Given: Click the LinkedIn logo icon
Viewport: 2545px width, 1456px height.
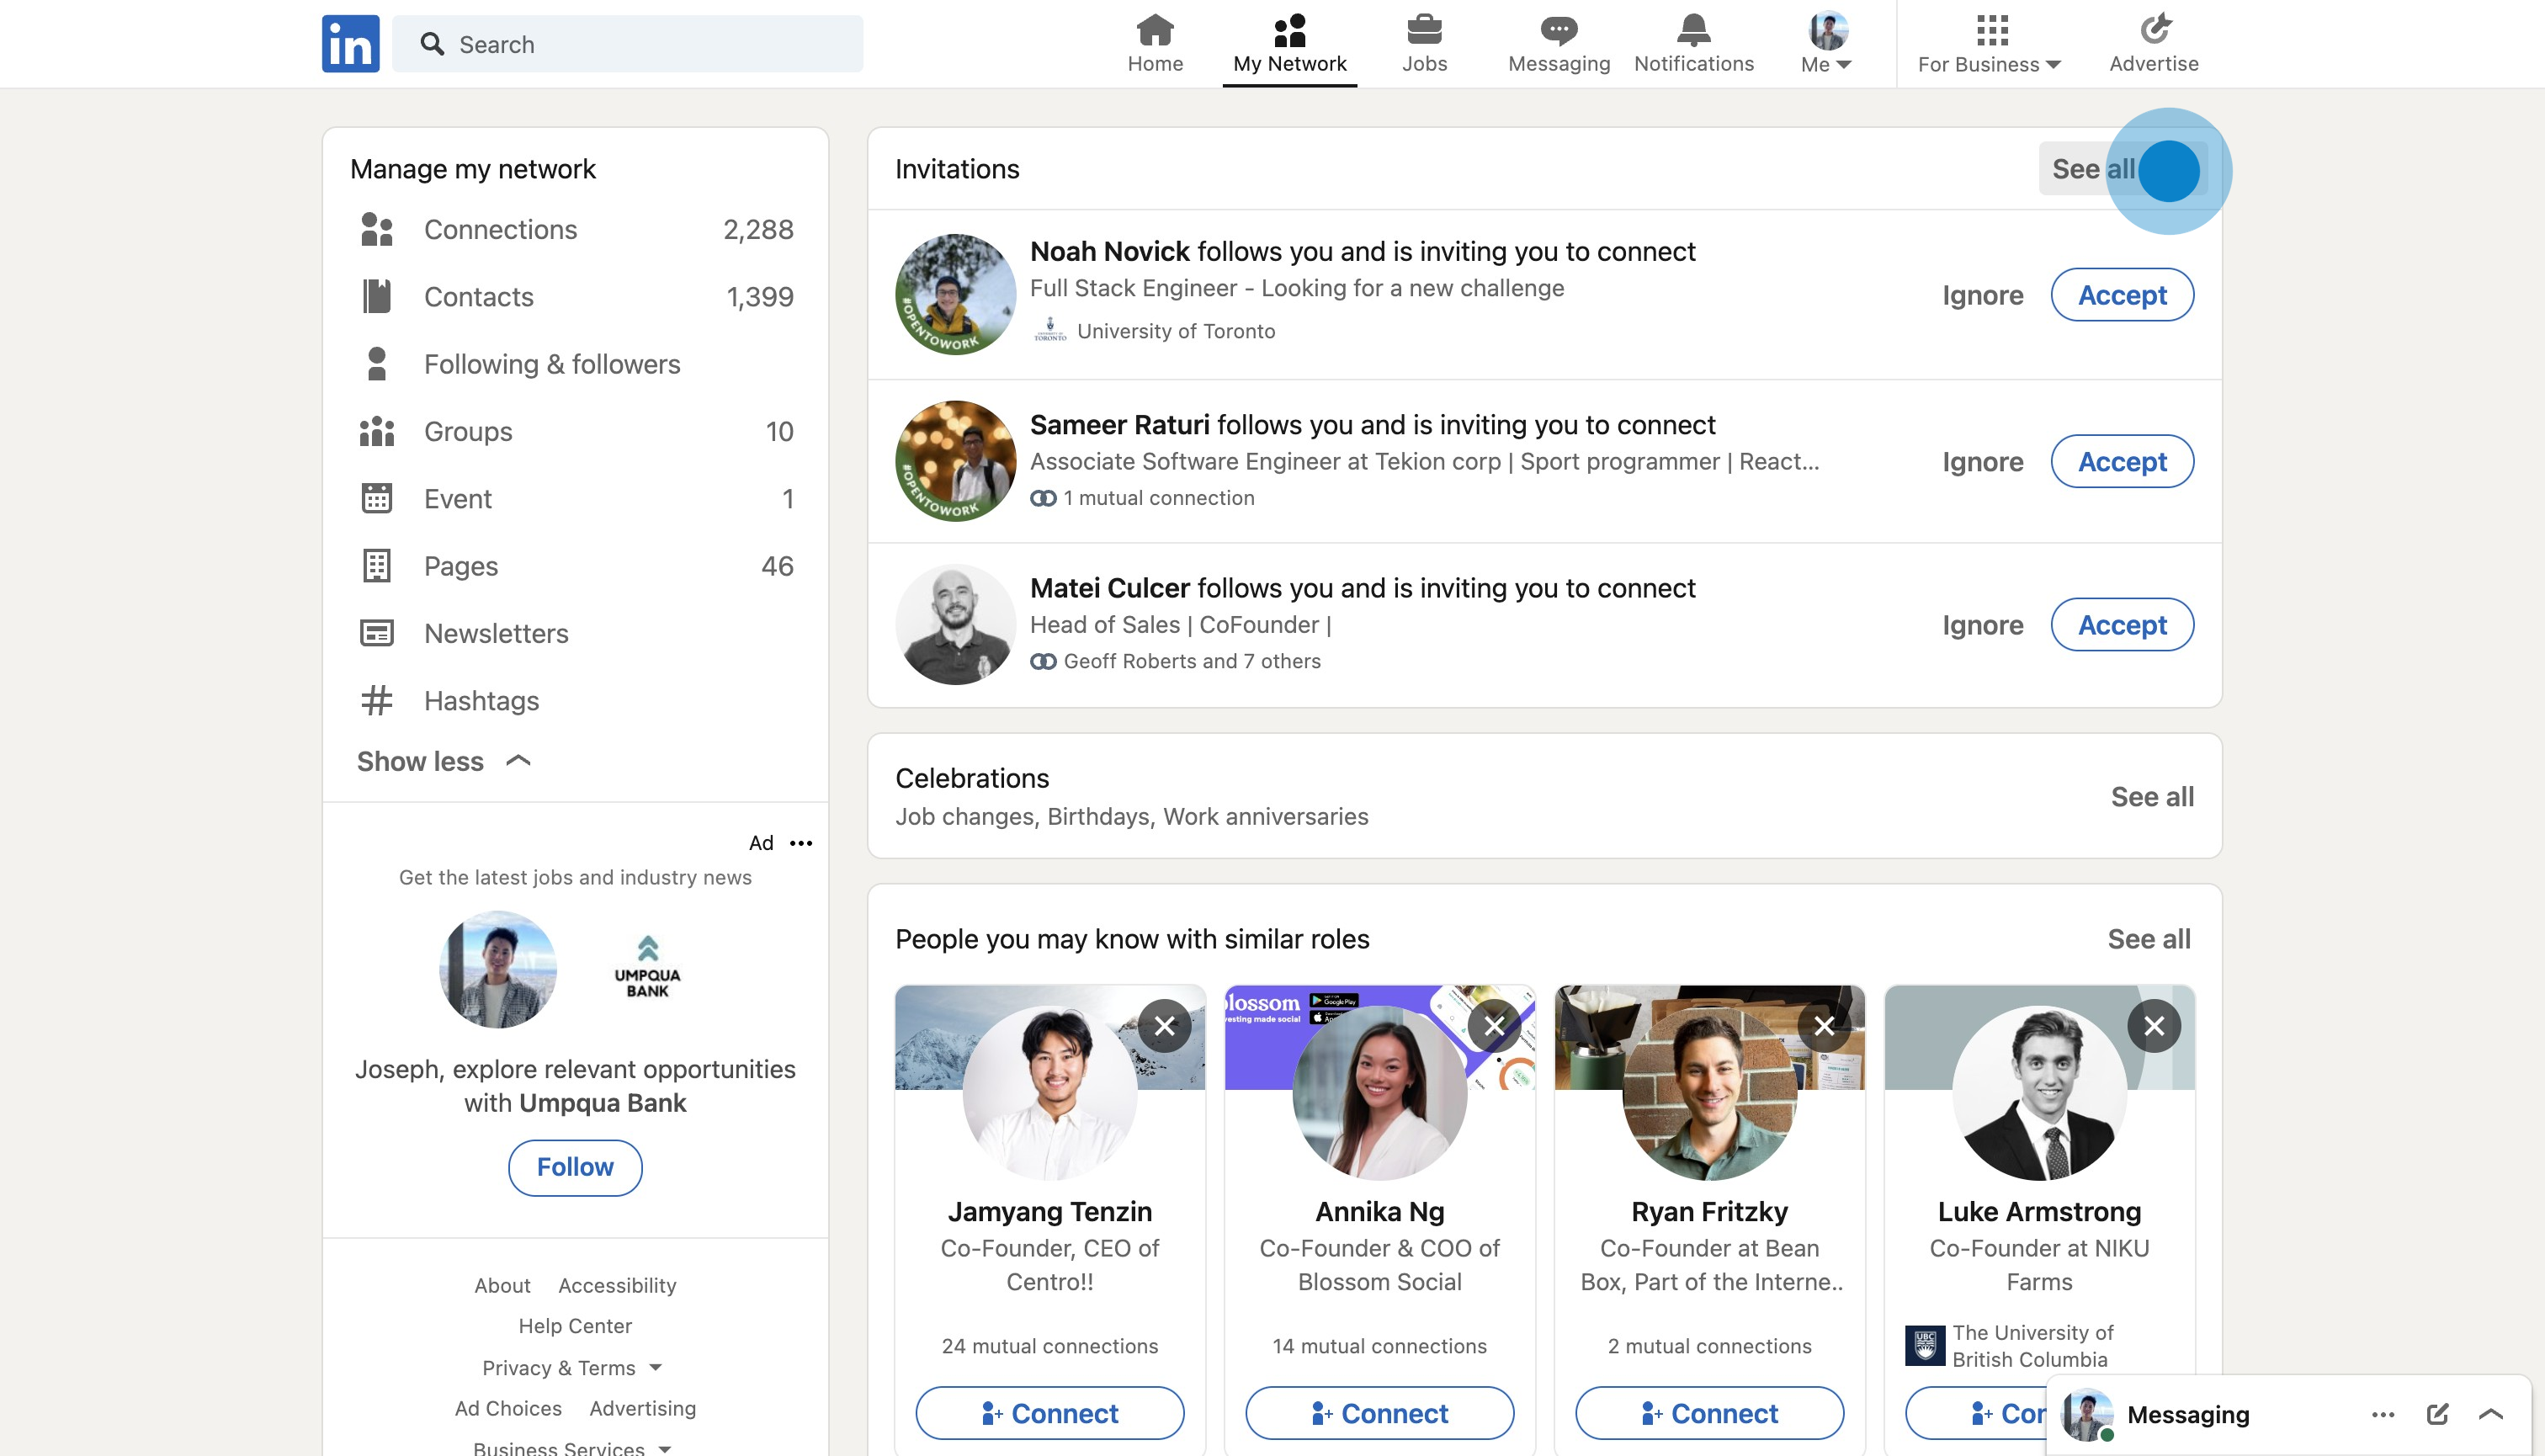Looking at the screenshot, I should click(x=350, y=44).
